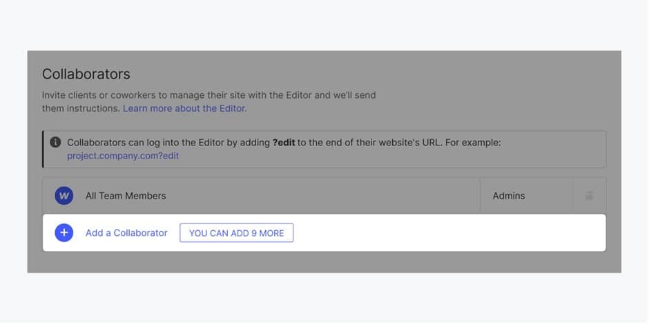Click the dark left border of the info notice
The width and height of the screenshot is (649, 324).
point(43,149)
